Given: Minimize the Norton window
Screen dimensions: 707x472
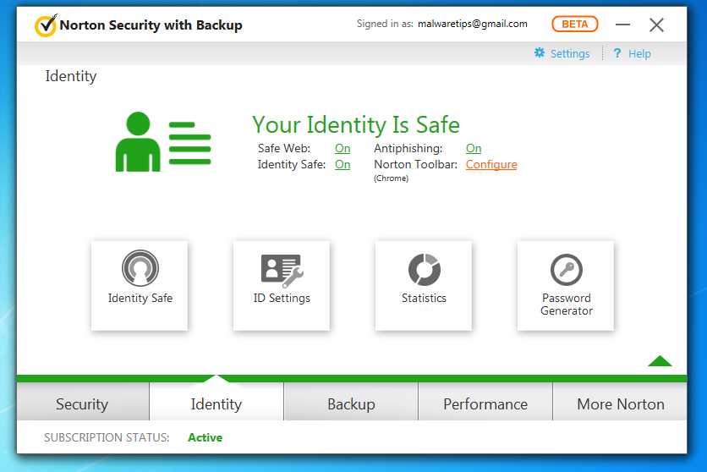Looking at the screenshot, I should point(622,25).
